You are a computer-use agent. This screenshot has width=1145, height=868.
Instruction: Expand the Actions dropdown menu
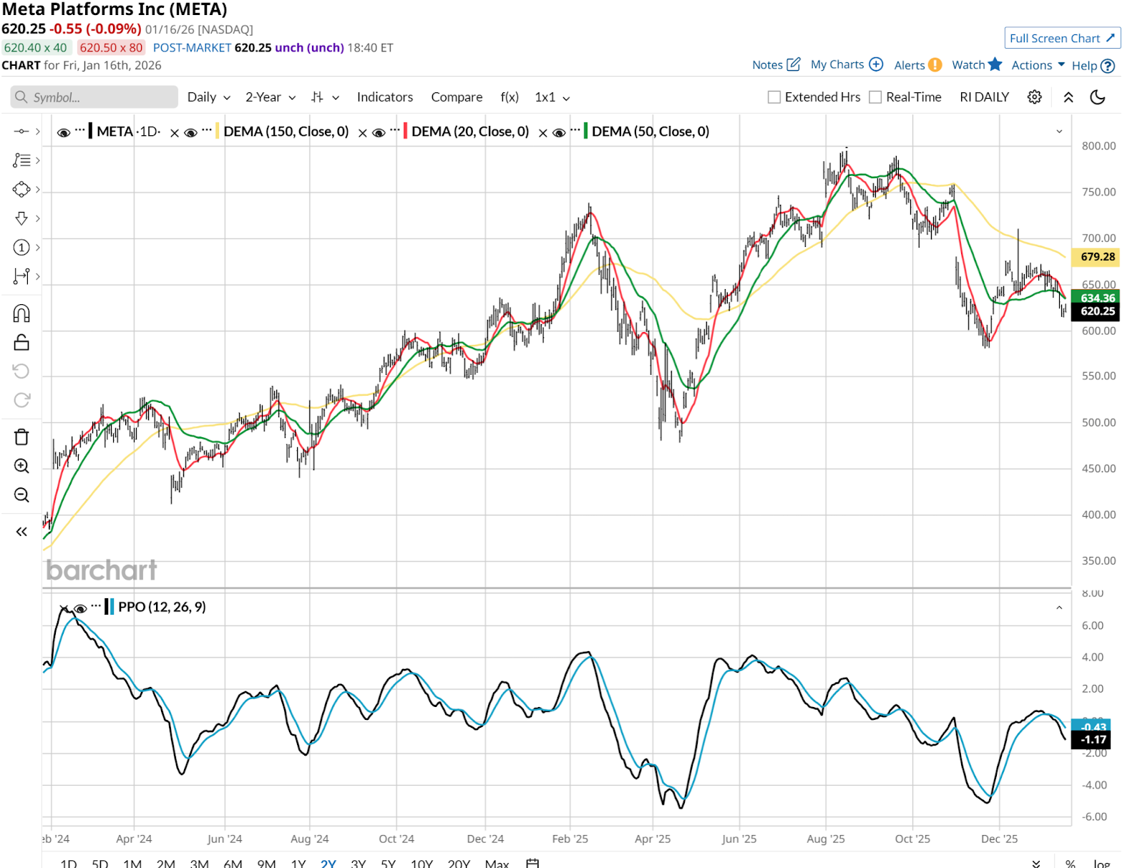(x=1038, y=65)
